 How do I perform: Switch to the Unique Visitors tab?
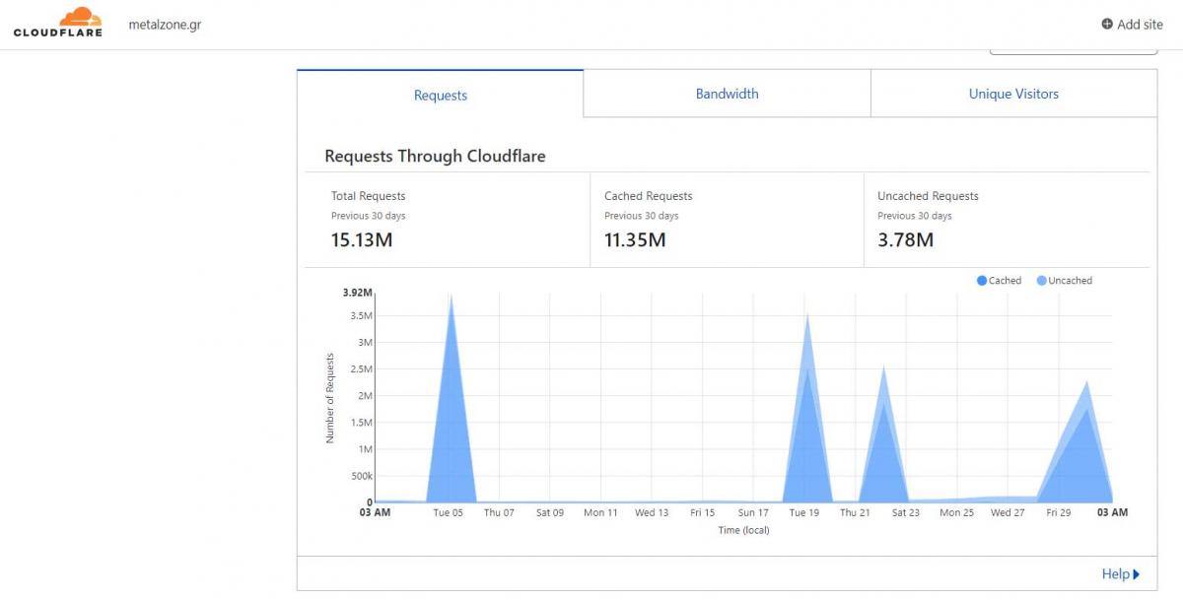[x=1013, y=94]
